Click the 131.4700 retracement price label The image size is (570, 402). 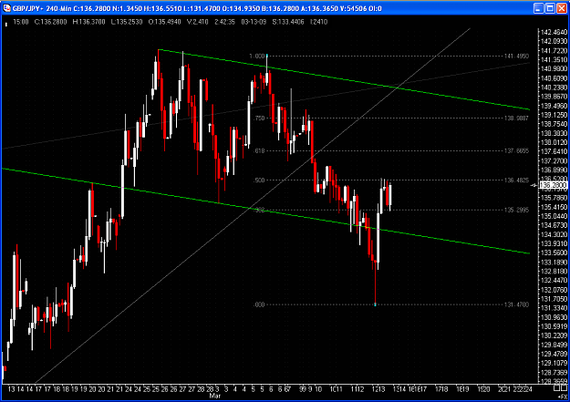(x=516, y=304)
